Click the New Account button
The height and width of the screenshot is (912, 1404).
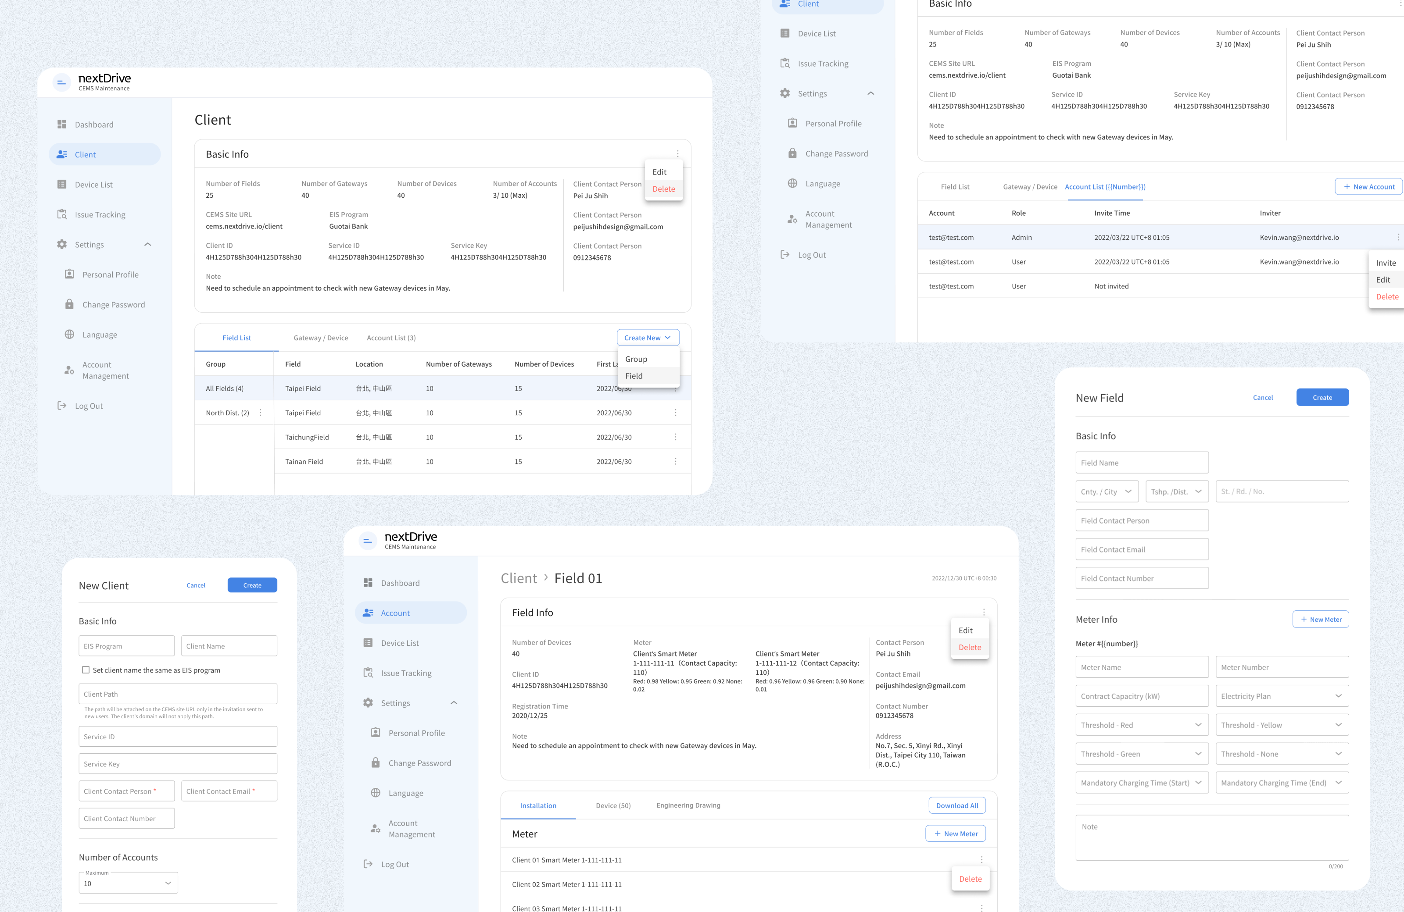tap(1368, 187)
